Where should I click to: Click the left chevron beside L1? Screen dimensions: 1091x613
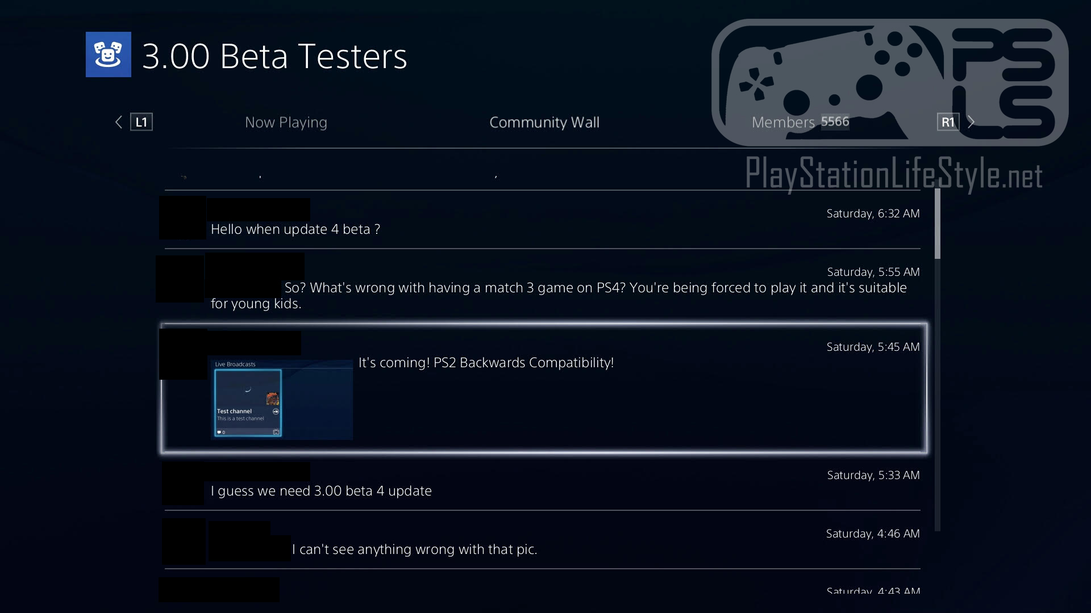pos(119,122)
